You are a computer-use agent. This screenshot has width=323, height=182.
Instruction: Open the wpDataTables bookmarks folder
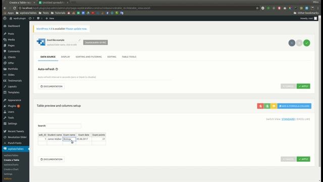26,13
